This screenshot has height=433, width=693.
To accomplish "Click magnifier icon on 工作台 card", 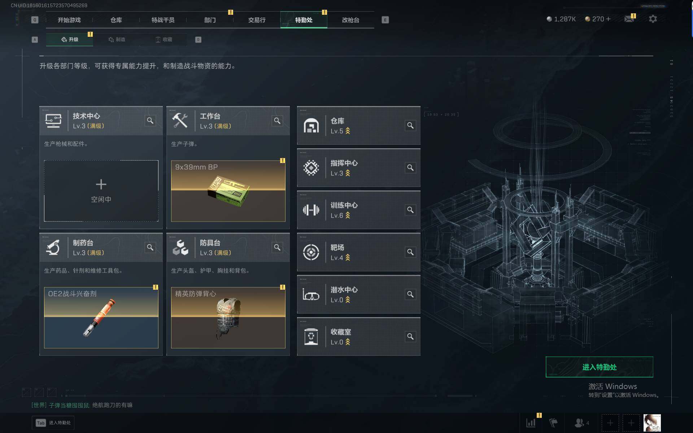I will [277, 121].
